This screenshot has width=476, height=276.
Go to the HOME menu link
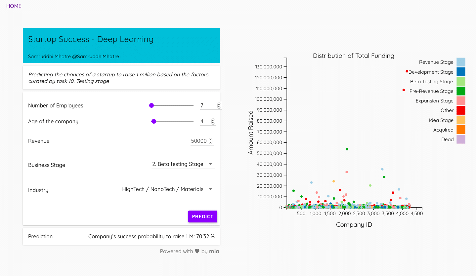point(14,6)
